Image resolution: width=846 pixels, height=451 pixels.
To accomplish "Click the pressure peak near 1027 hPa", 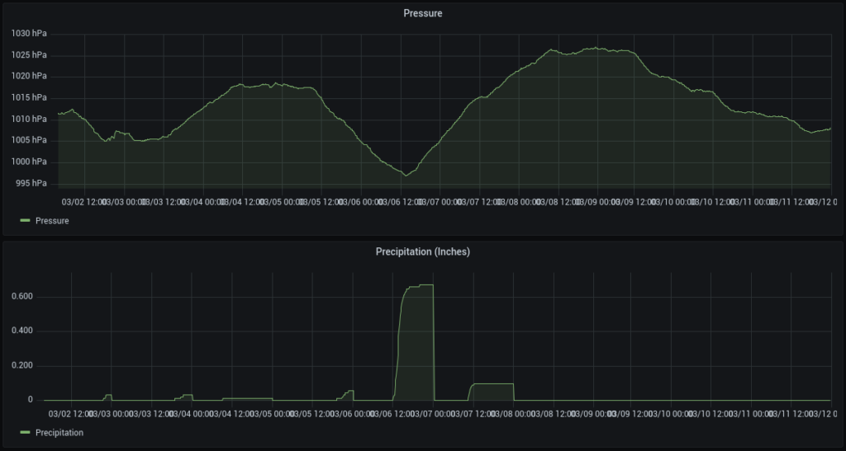I will click(593, 48).
